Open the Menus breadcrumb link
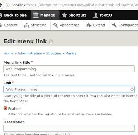The width and height of the screenshot is (138, 135). pyautogui.click(x=71, y=53)
